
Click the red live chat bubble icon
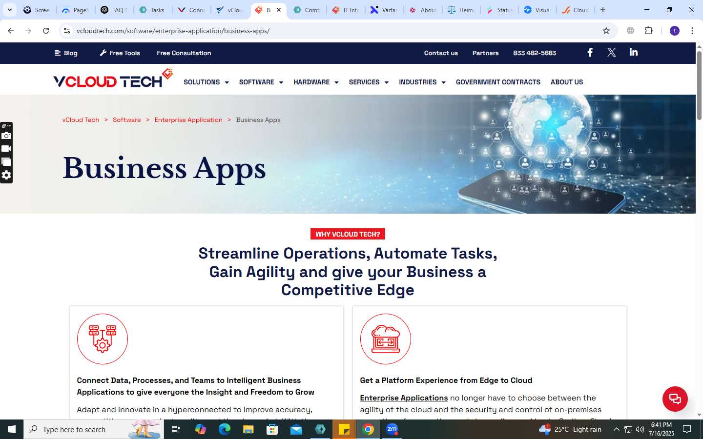click(675, 399)
